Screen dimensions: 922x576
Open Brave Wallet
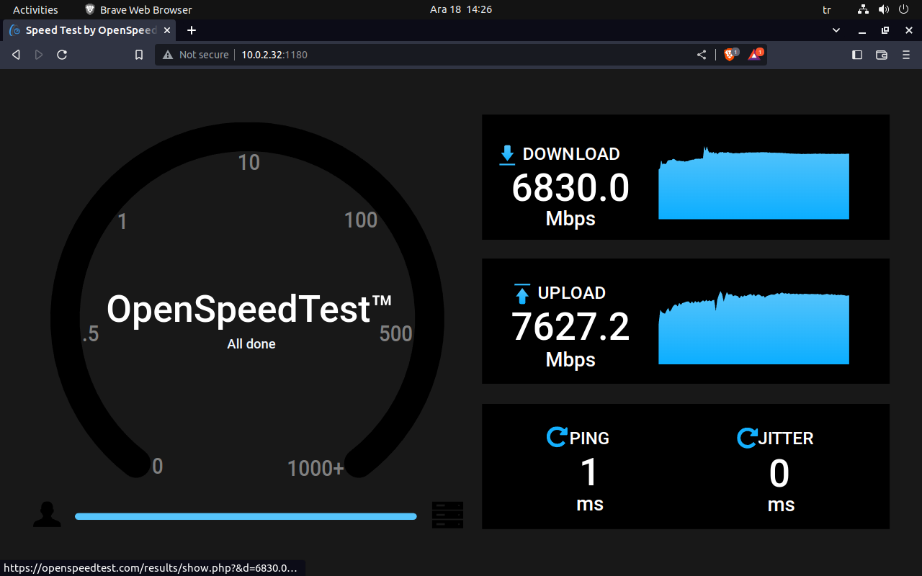[881, 55]
